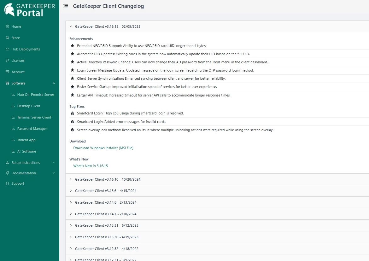The height and width of the screenshot is (261, 369).
Task: Open All Software page
Action: point(26,151)
